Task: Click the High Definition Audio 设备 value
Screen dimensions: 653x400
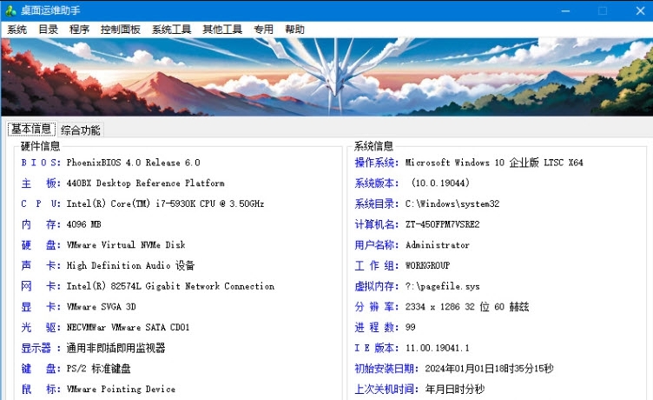Action: [130, 266]
